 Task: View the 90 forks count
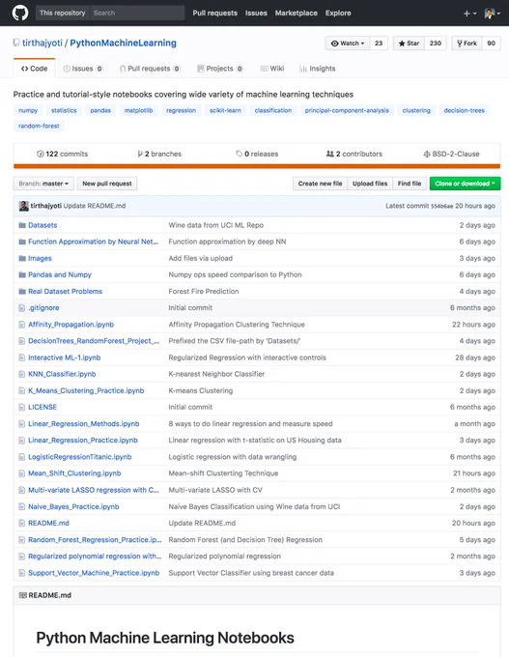point(491,43)
